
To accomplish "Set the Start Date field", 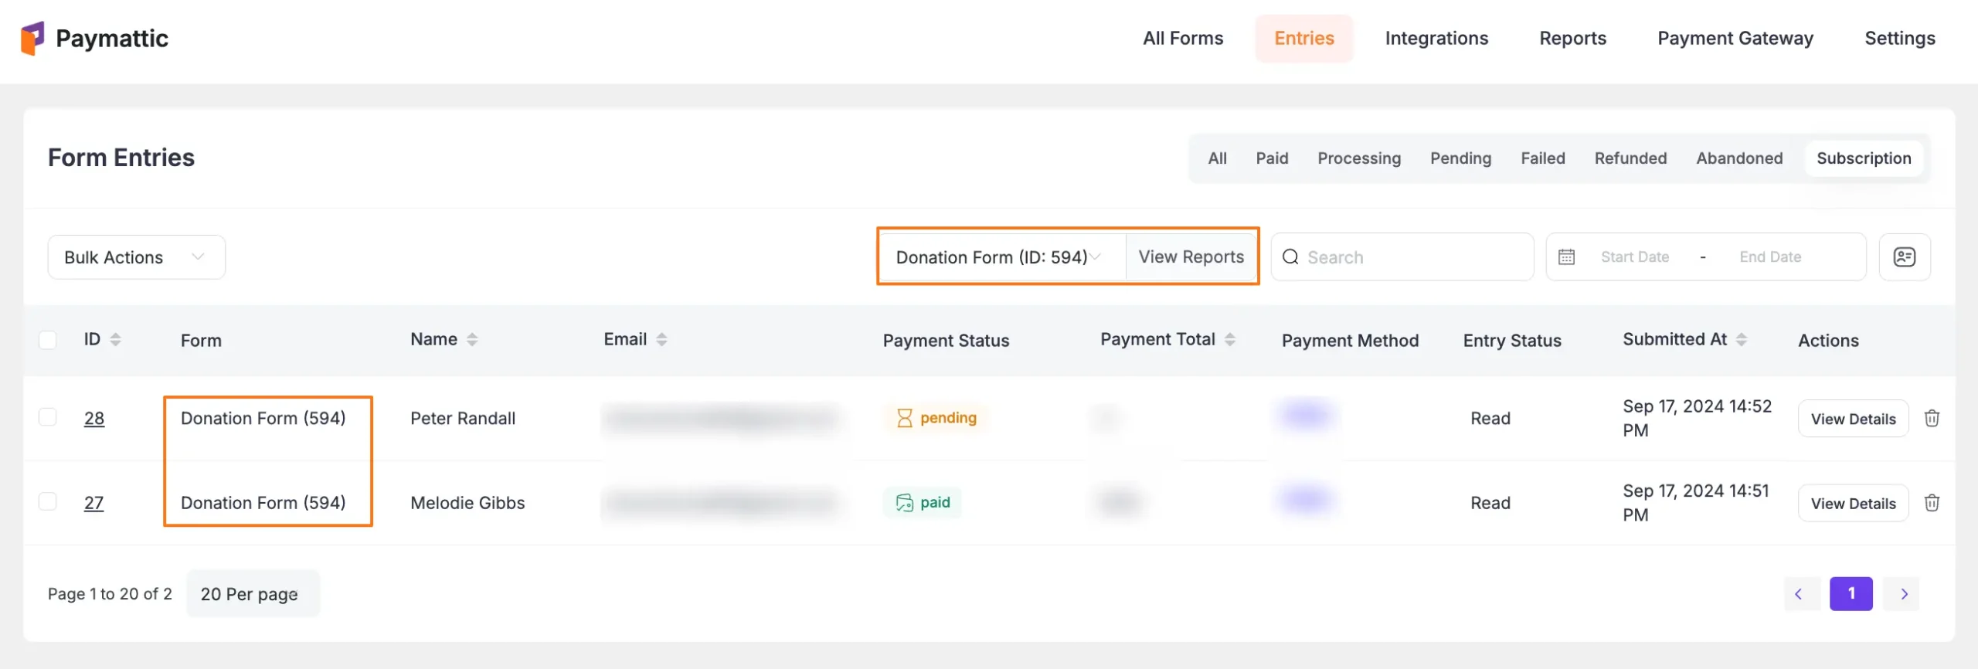I will tap(1634, 256).
